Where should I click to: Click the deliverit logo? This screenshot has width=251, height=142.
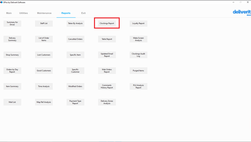pos(242,12)
